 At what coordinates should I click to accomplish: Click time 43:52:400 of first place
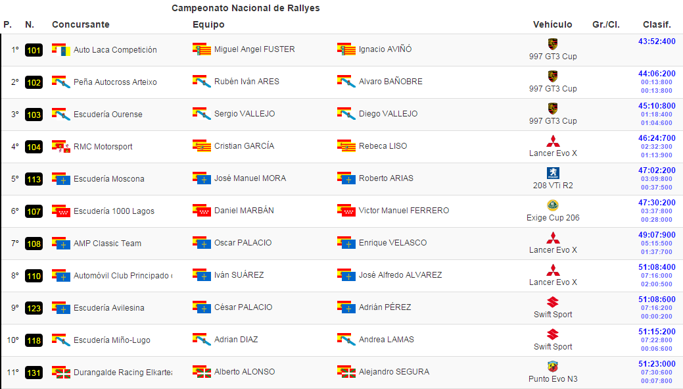[x=657, y=41]
